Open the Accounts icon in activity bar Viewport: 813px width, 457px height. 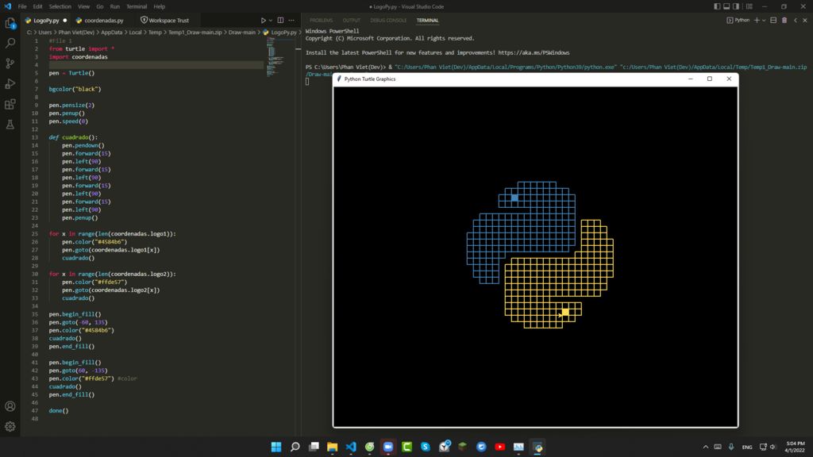click(10, 406)
